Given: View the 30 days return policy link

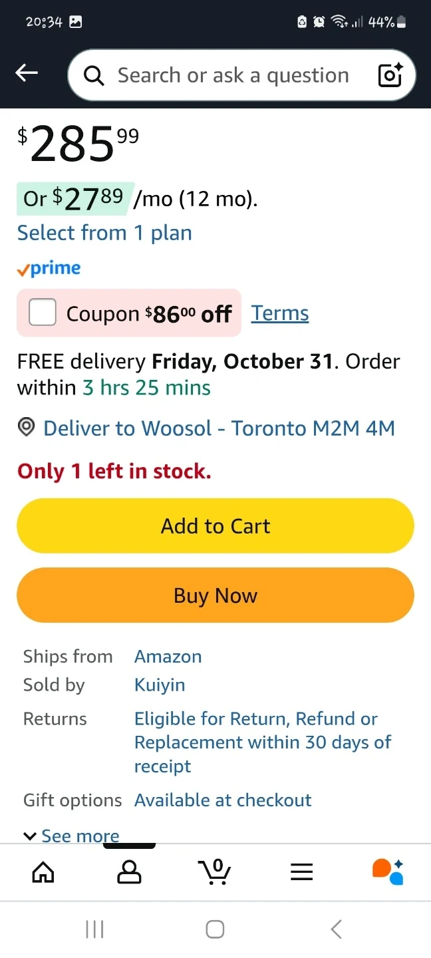Looking at the screenshot, I should click(263, 742).
